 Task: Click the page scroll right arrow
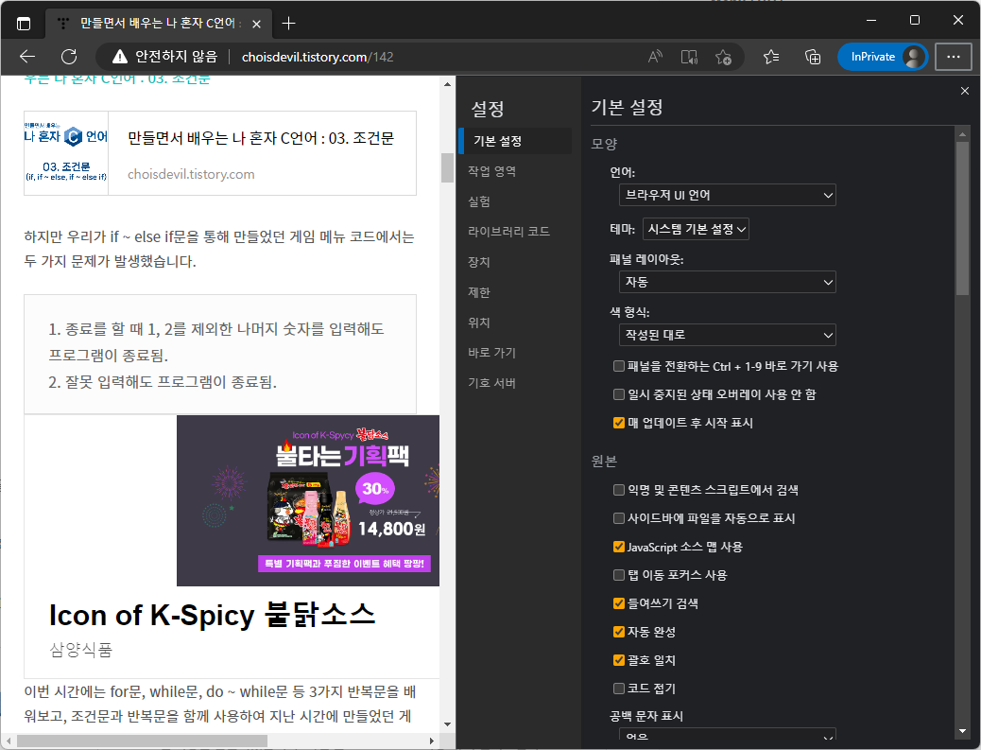(432, 741)
